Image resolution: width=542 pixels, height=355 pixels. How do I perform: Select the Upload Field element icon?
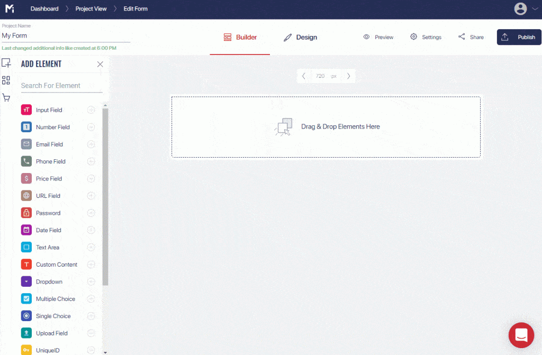[26, 333]
